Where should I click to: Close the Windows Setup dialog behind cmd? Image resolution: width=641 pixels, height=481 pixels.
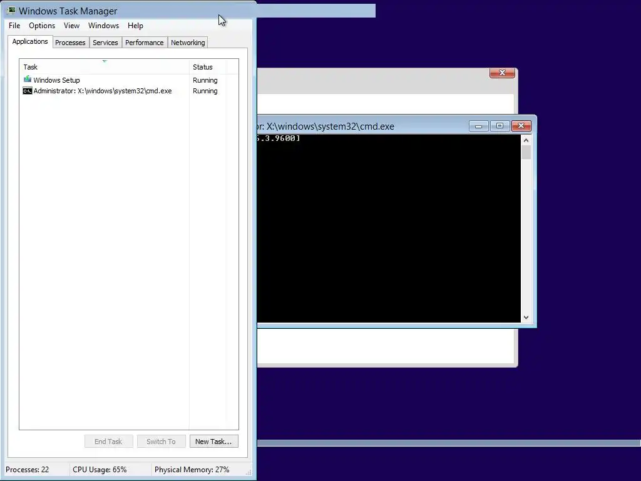click(503, 73)
